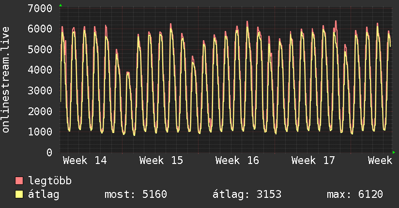Screen dimensions: 399x208
Task: Click the Week 15 axis label
Action: pos(161,160)
